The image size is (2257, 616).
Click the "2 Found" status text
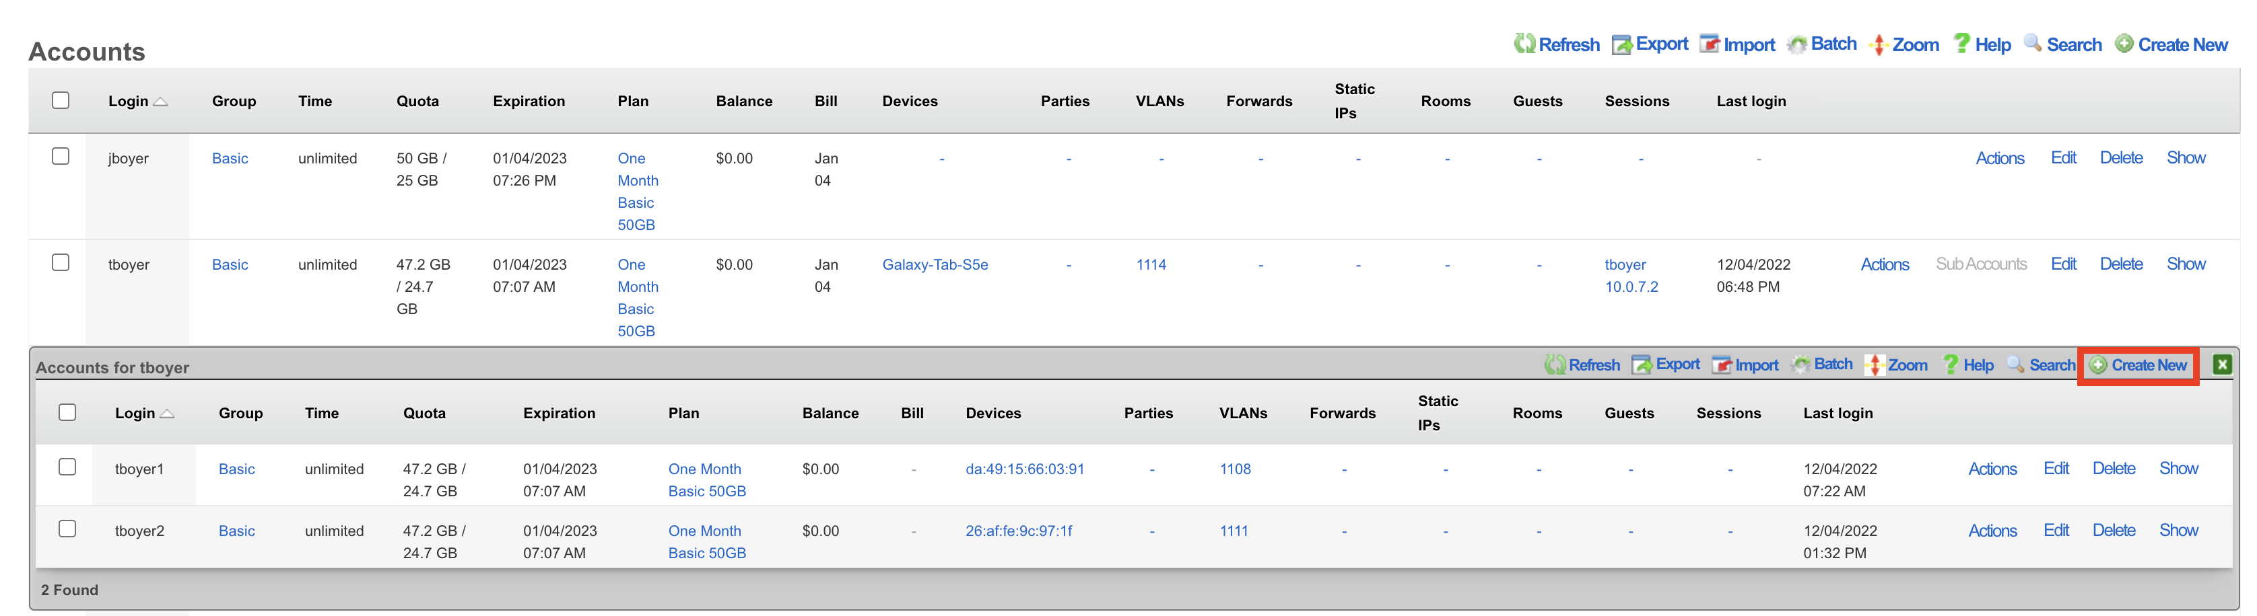coord(69,590)
